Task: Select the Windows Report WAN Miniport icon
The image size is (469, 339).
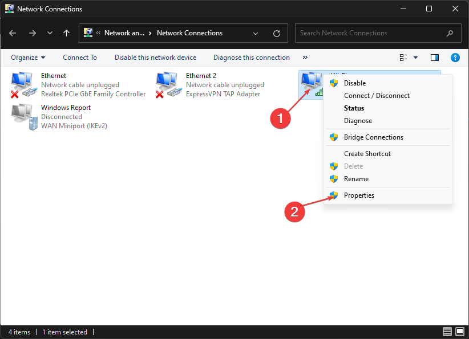Action: pyautogui.click(x=23, y=116)
